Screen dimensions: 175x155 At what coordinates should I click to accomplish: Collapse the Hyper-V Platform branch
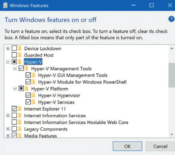coord(15,89)
